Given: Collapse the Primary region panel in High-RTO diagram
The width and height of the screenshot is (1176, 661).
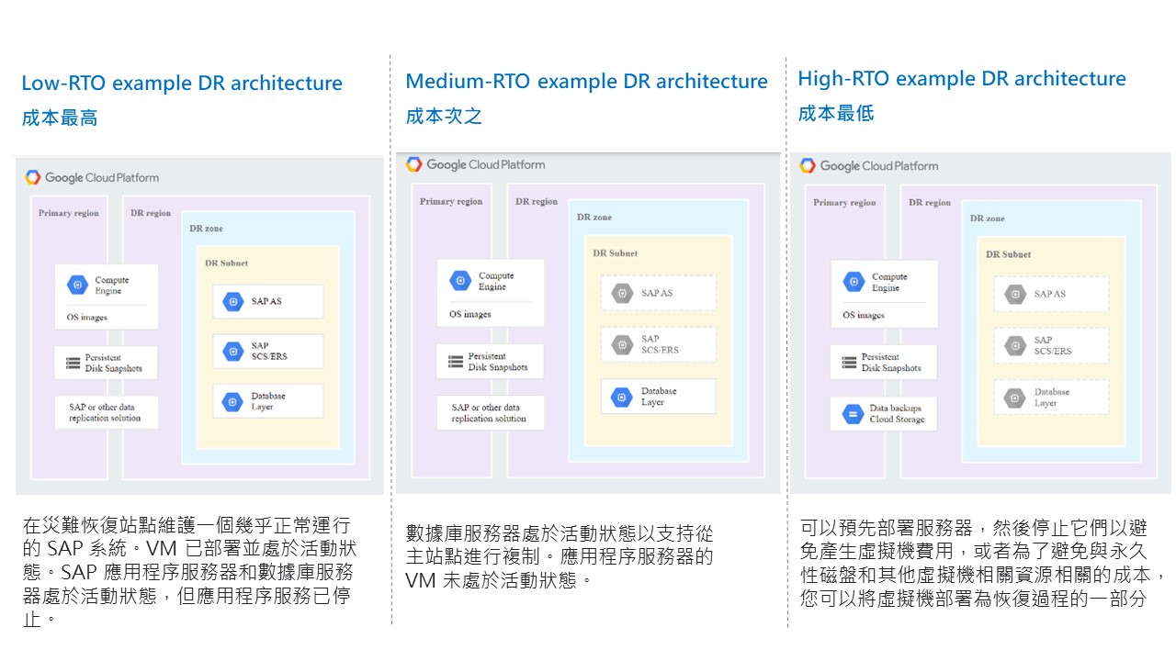Looking at the screenshot, I should pyautogui.click(x=843, y=203).
